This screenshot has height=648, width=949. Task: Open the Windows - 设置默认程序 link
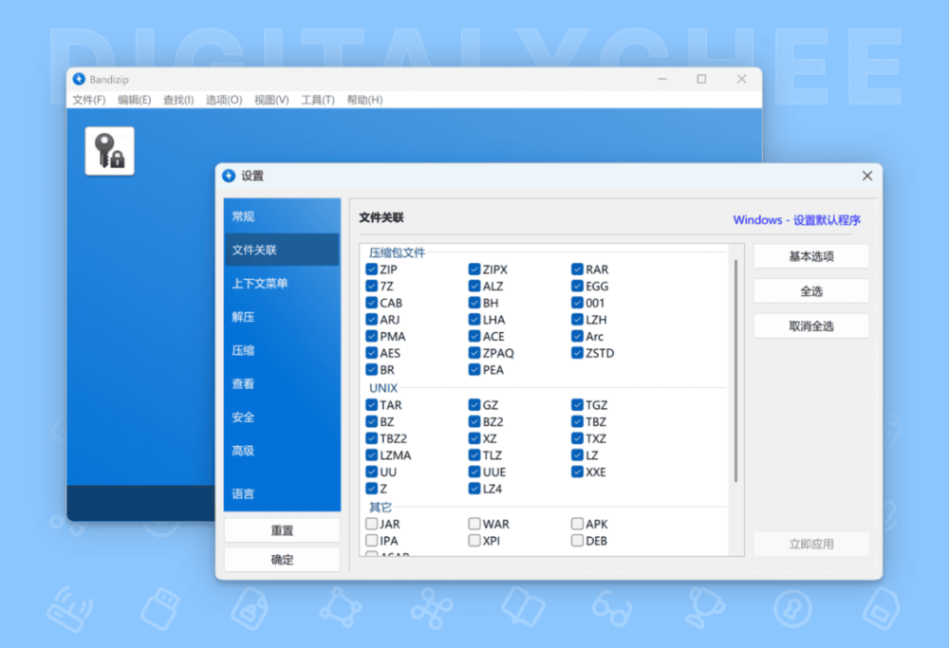796,220
